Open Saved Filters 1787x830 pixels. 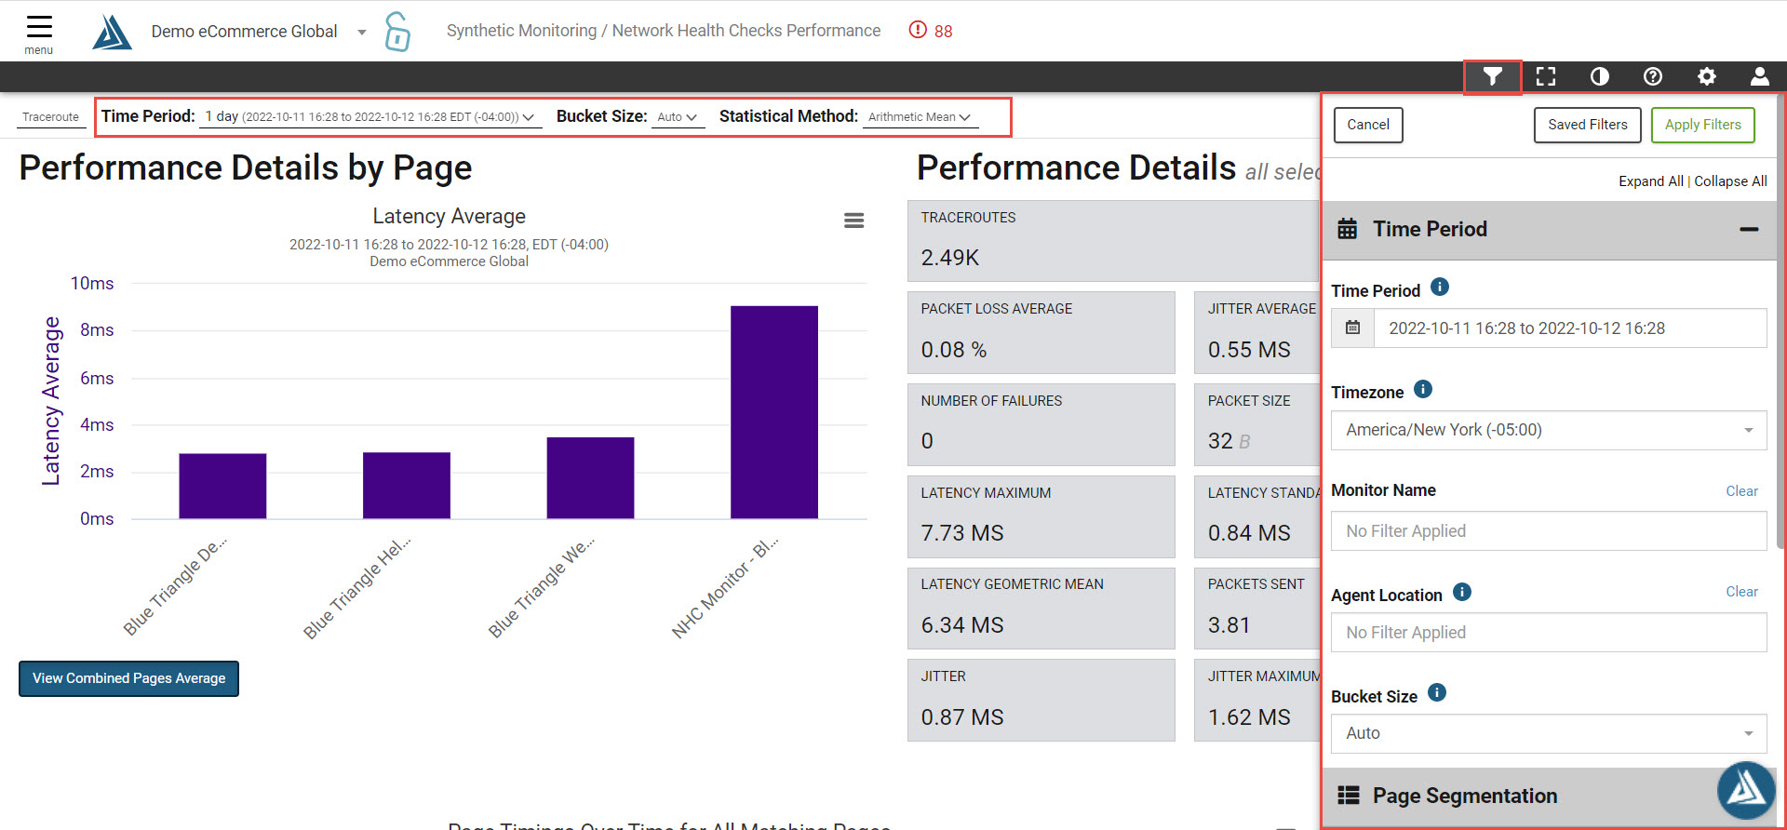click(1588, 125)
